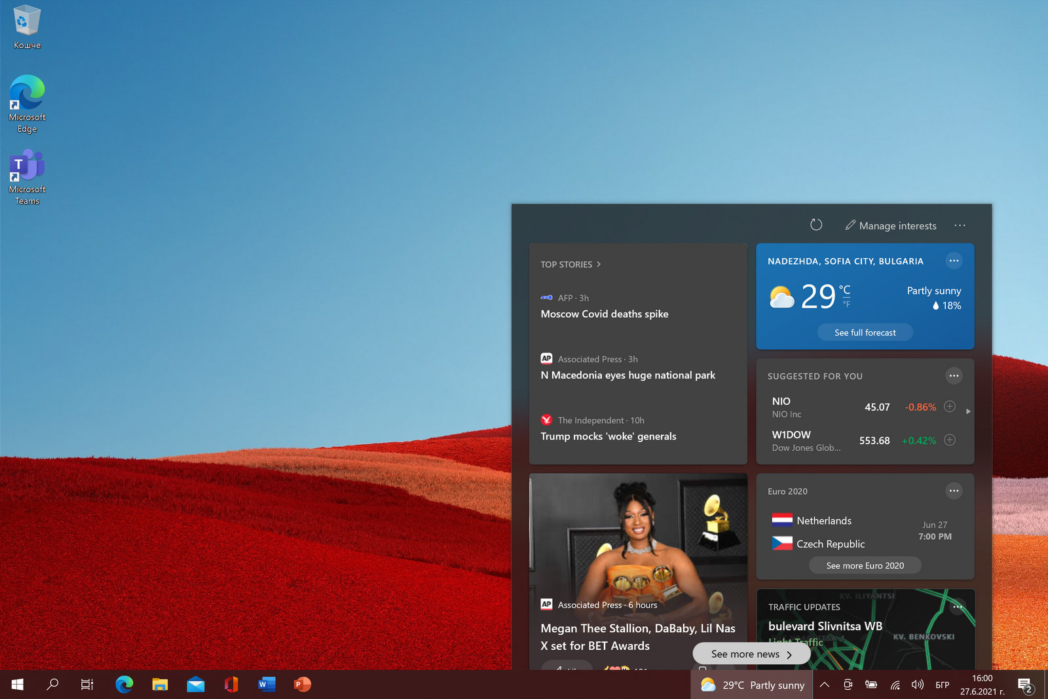Open Euro 2020 card options
The width and height of the screenshot is (1048, 699).
pyautogui.click(x=954, y=491)
